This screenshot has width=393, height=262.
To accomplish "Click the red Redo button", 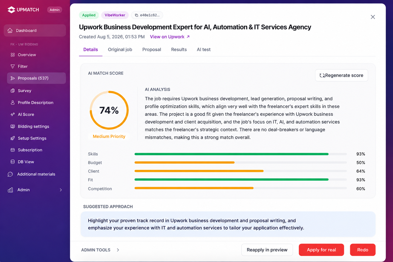I will (363, 250).
